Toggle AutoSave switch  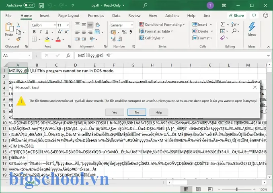point(29,5)
